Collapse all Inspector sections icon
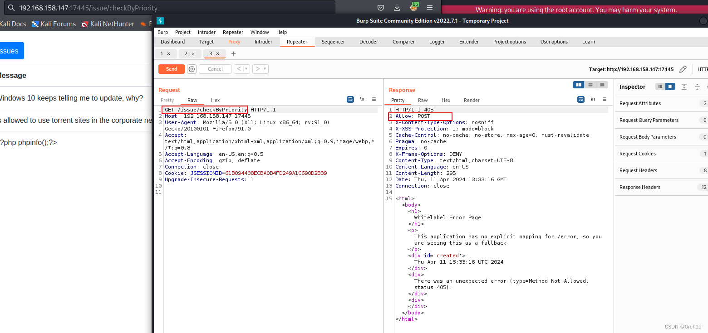 point(697,87)
